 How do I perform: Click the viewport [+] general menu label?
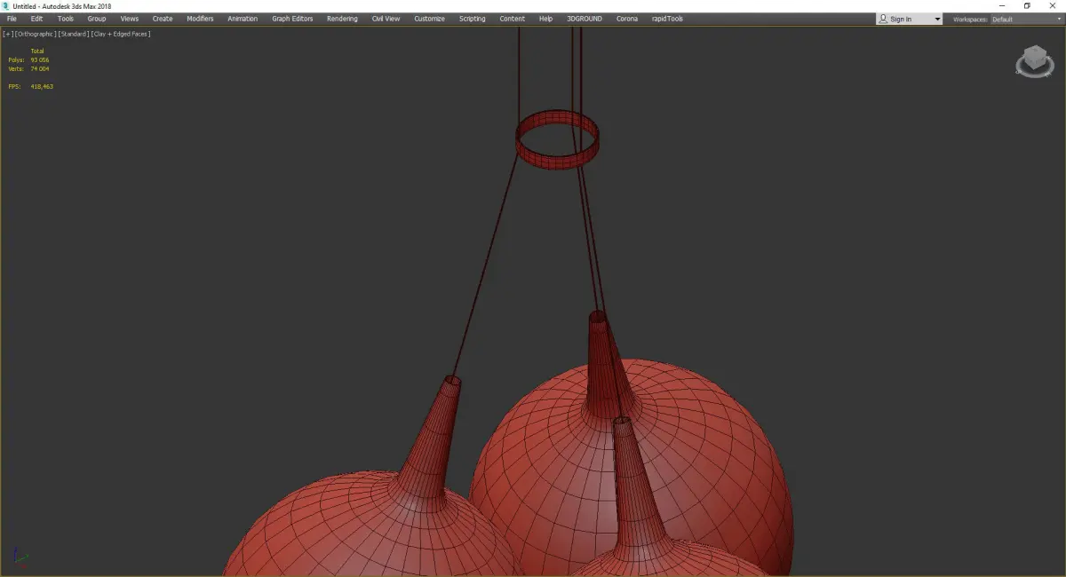click(x=7, y=34)
